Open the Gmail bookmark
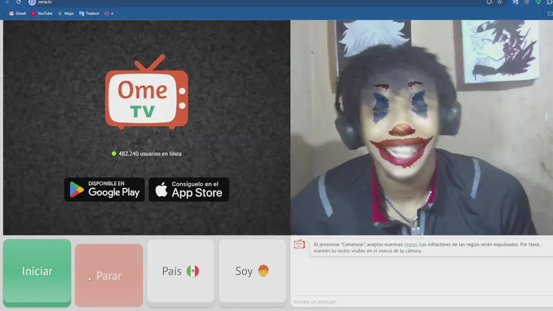This screenshot has width=553, height=311. (x=17, y=13)
